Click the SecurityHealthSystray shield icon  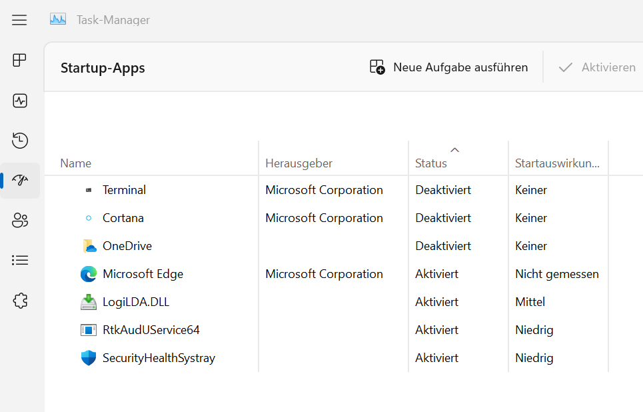[89, 358]
